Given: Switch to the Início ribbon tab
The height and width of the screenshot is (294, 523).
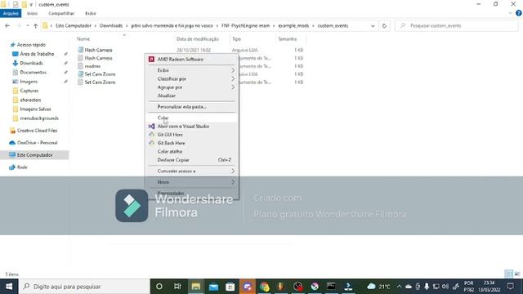Looking at the screenshot, I should tap(32, 13).
